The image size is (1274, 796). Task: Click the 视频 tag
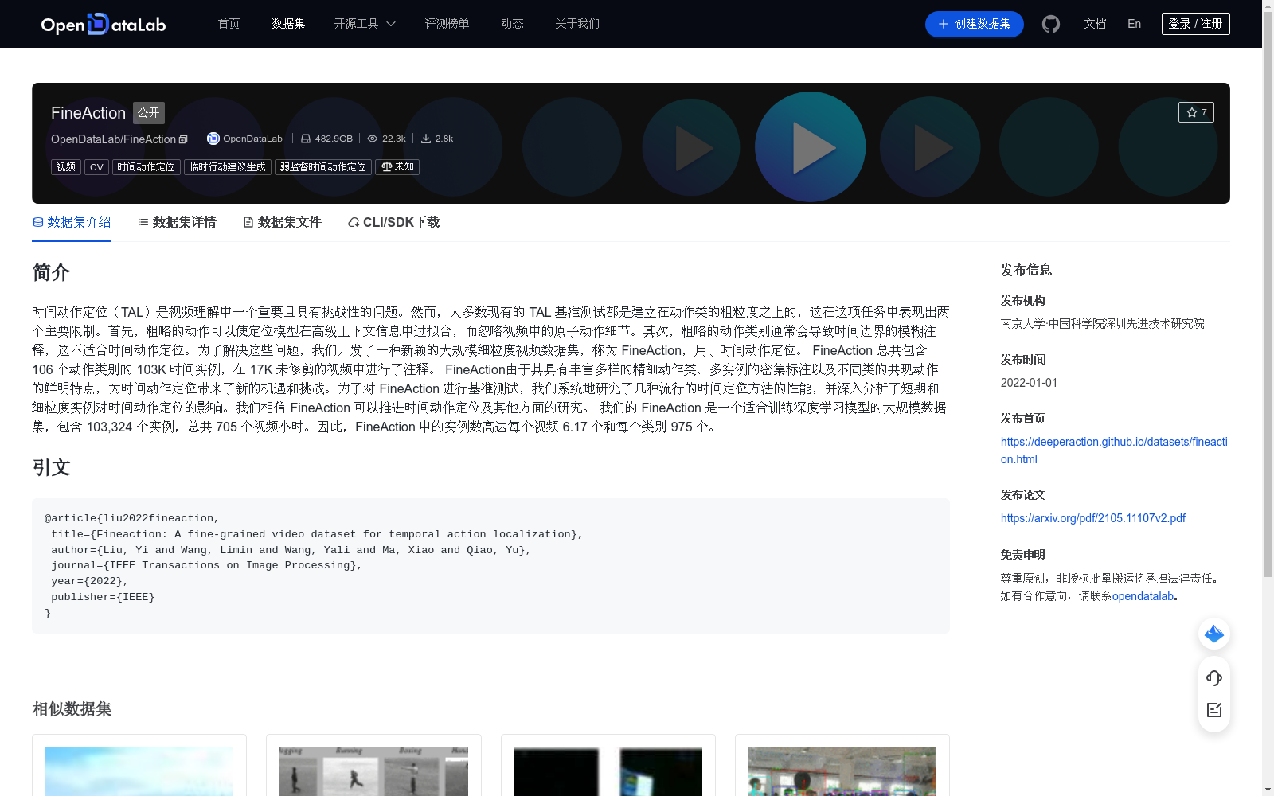66,167
